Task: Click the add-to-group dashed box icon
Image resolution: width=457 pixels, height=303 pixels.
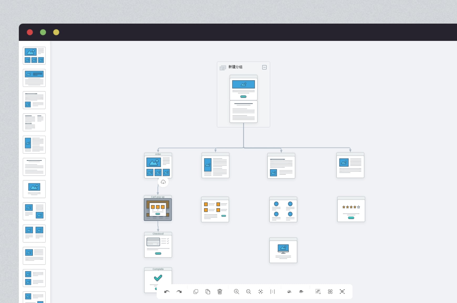Action: 318,292
